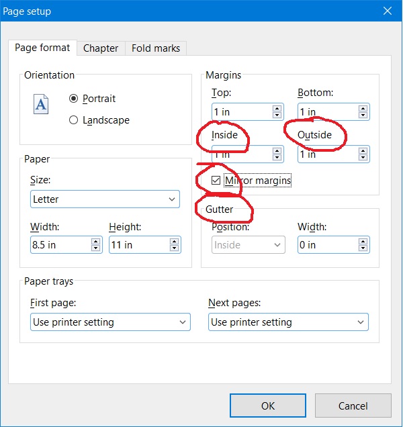Decrease the Bottom margin with down arrow
Image resolution: width=403 pixels, height=427 pixels.
(x=363, y=115)
